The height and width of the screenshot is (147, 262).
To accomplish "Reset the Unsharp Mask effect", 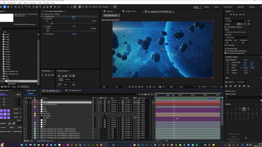I will pos(74,16).
